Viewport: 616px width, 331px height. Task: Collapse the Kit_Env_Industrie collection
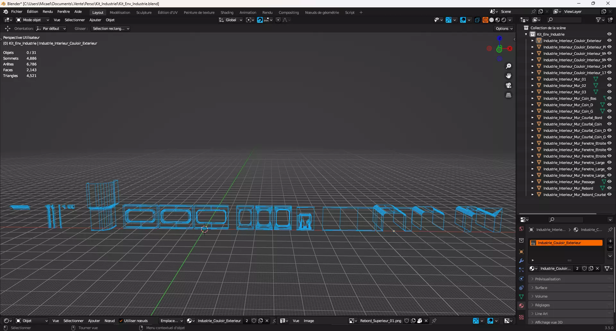pos(526,34)
